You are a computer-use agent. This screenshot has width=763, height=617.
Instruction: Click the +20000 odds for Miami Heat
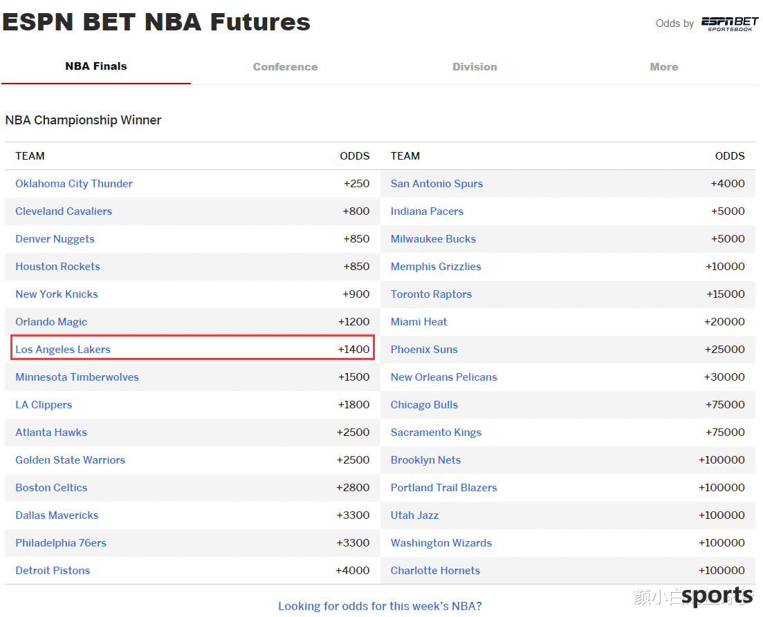724,322
